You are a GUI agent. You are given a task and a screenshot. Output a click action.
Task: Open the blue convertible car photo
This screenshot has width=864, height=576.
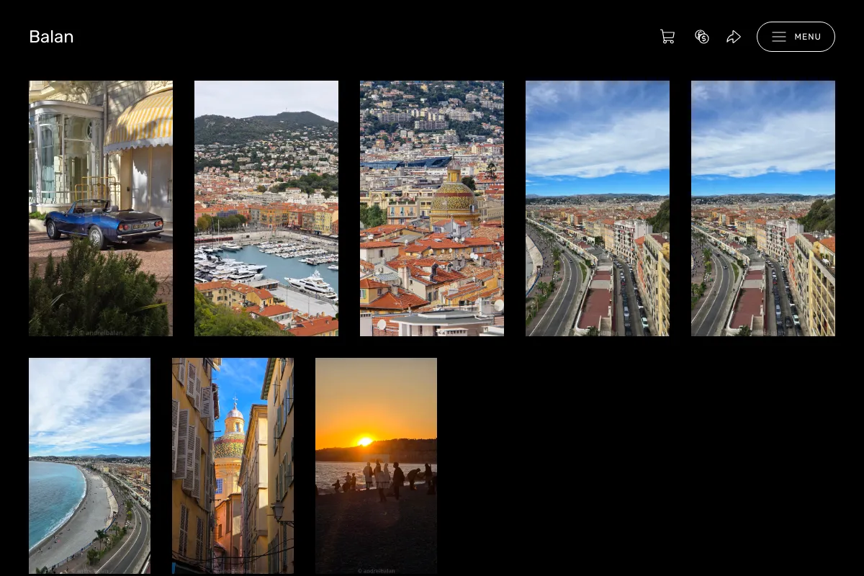101,208
